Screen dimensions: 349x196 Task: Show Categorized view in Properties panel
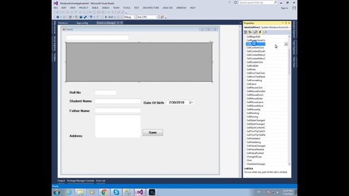245,32
